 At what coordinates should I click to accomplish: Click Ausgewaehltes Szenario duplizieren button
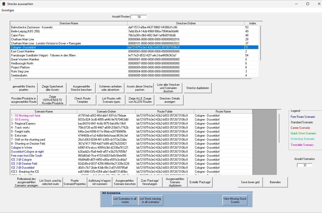[175, 182]
